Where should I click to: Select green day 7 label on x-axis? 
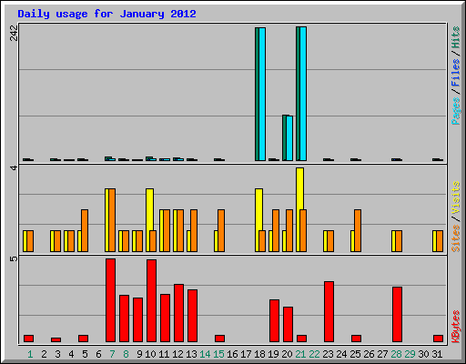[x=112, y=354]
